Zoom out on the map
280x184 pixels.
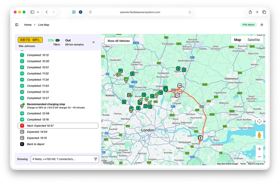(x=259, y=157)
